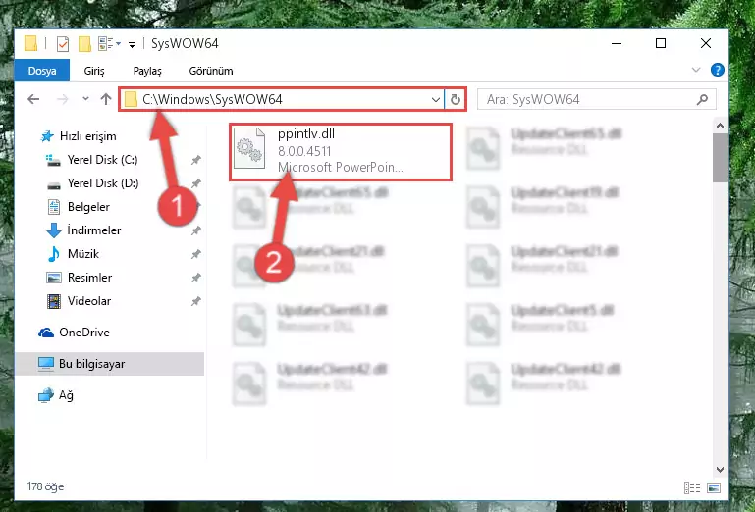Go forward with the right arrow
The height and width of the screenshot is (512, 755).
click(62, 99)
